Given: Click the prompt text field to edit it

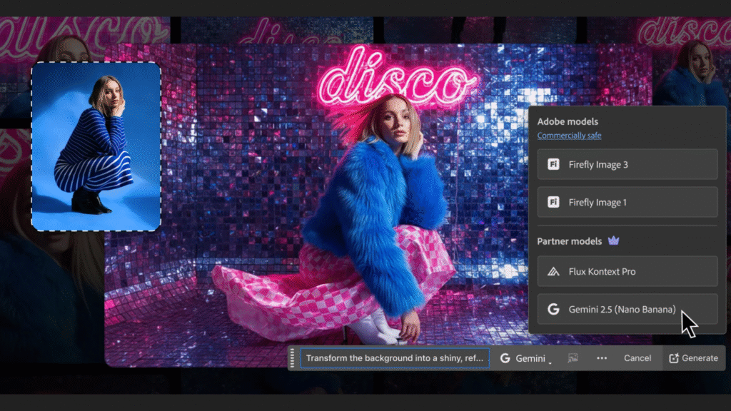Looking at the screenshot, I should pyautogui.click(x=393, y=357).
